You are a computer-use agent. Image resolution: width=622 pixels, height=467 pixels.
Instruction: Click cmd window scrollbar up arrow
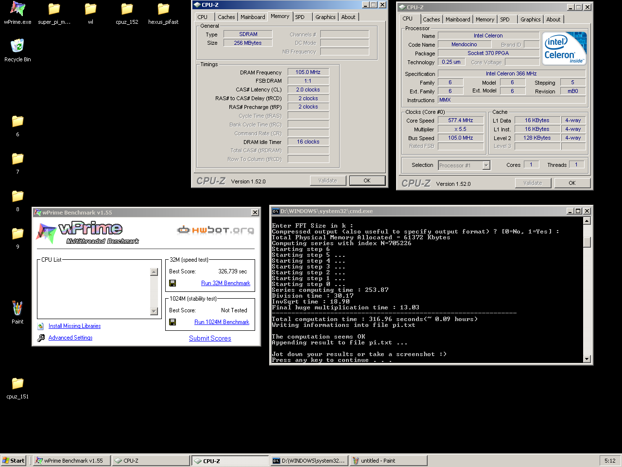tap(587, 221)
